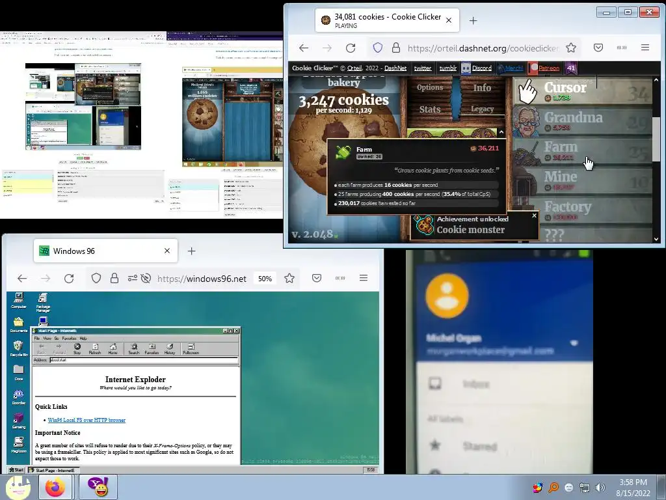
Task: Open the MsgRoom icon on Windows 96 desktop
Action: (x=19, y=445)
